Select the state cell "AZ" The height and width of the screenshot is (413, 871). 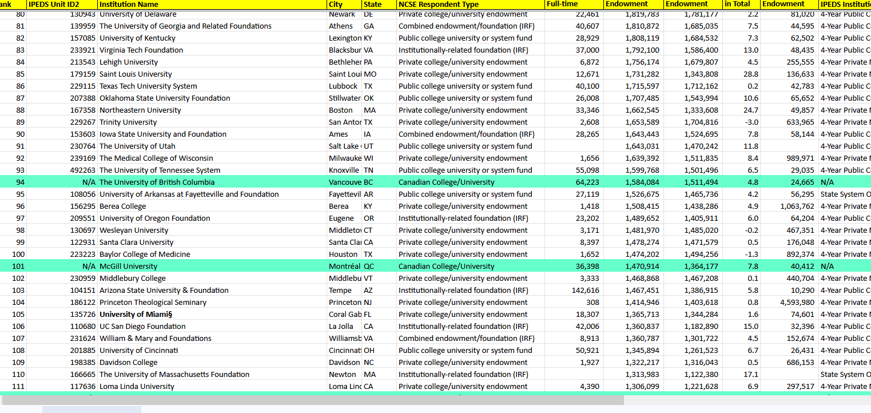(x=379, y=291)
